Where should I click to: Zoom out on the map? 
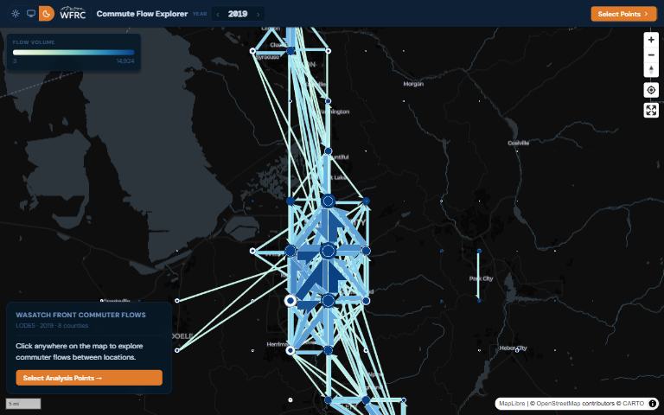[651, 55]
